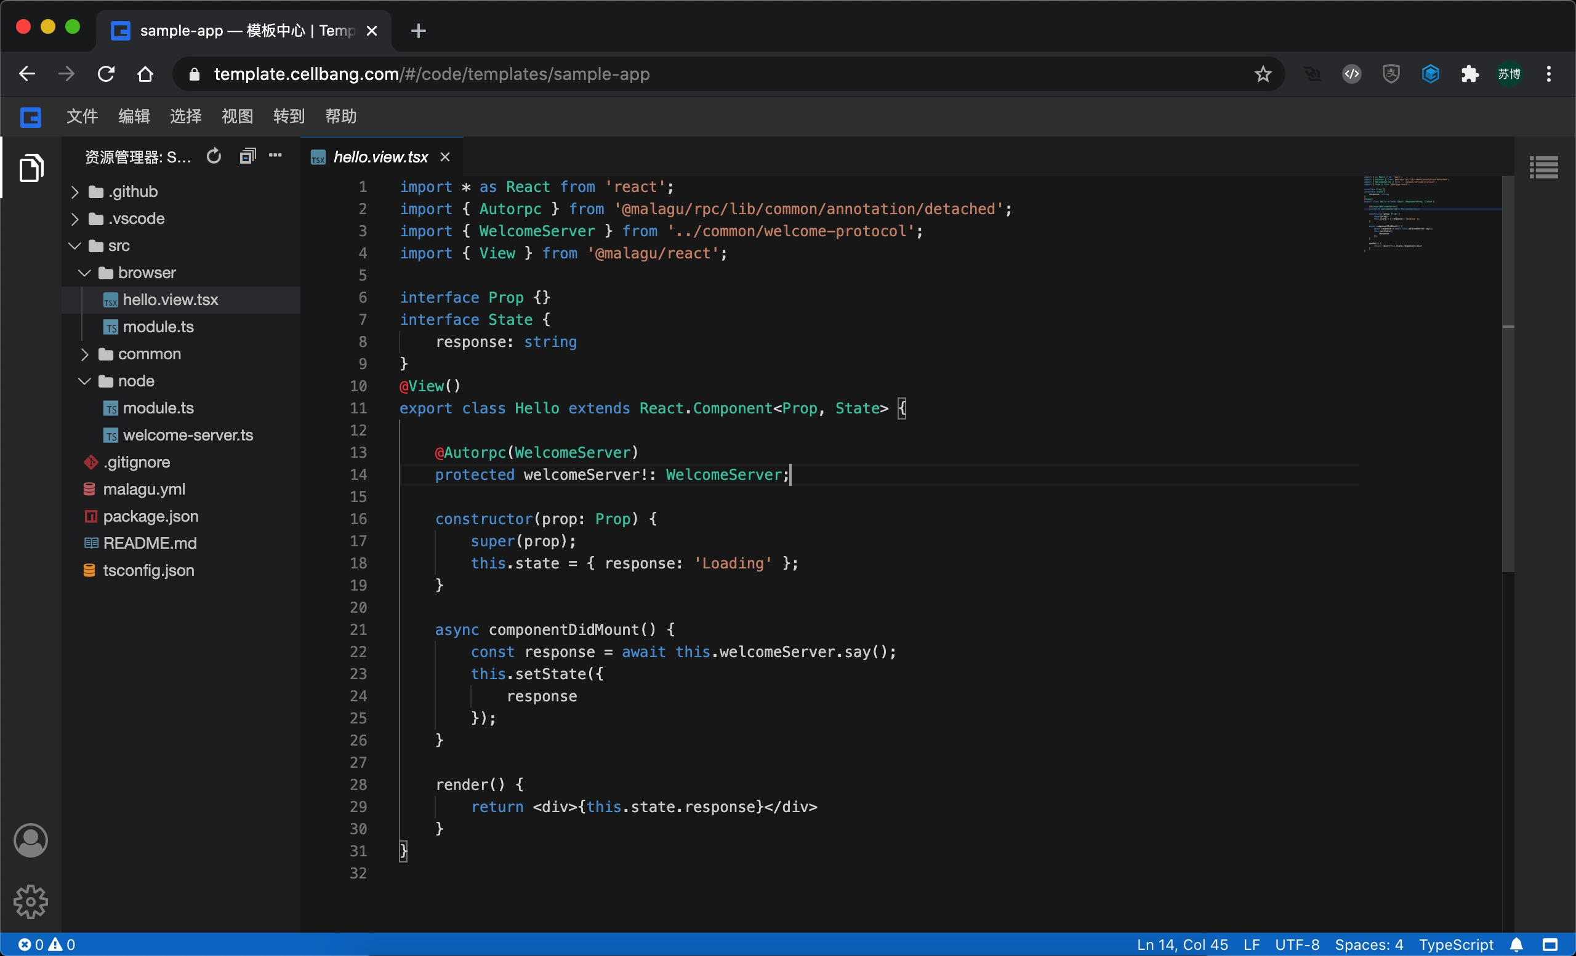Open the 视图 menu

click(236, 116)
